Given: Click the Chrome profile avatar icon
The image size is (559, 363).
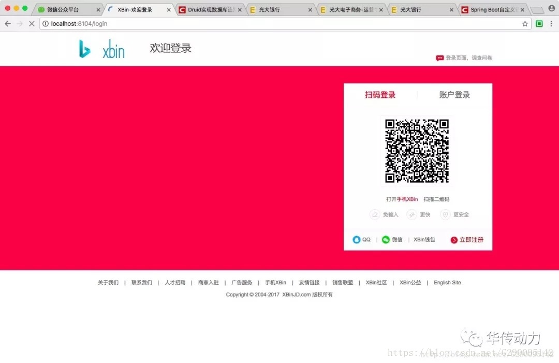Looking at the screenshot, I should pyautogui.click(x=552, y=8).
